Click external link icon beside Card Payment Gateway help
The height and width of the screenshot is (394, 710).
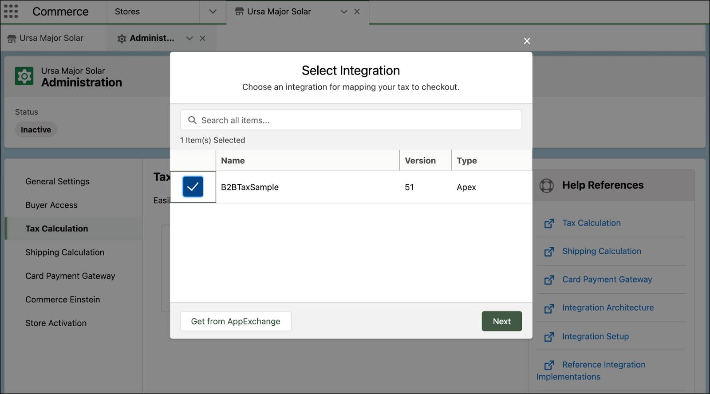[549, 280]
